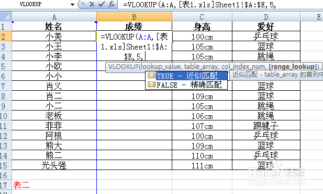Select the Select All corner button
The image size is (323, 194).
coord(6,16)
